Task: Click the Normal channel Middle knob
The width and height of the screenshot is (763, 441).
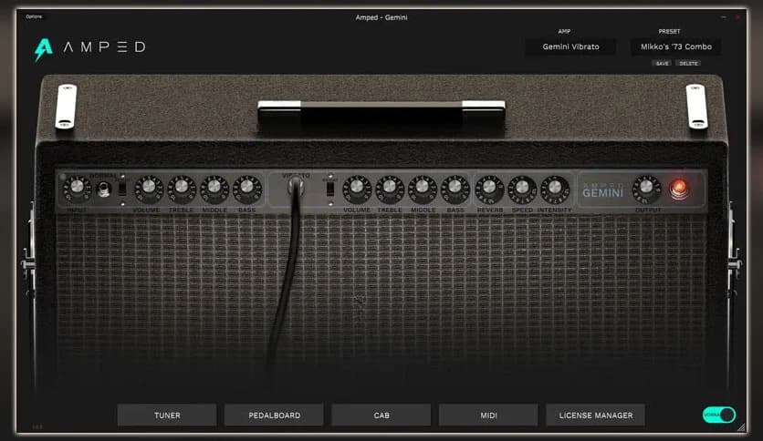Action: [x=214, y=189]
